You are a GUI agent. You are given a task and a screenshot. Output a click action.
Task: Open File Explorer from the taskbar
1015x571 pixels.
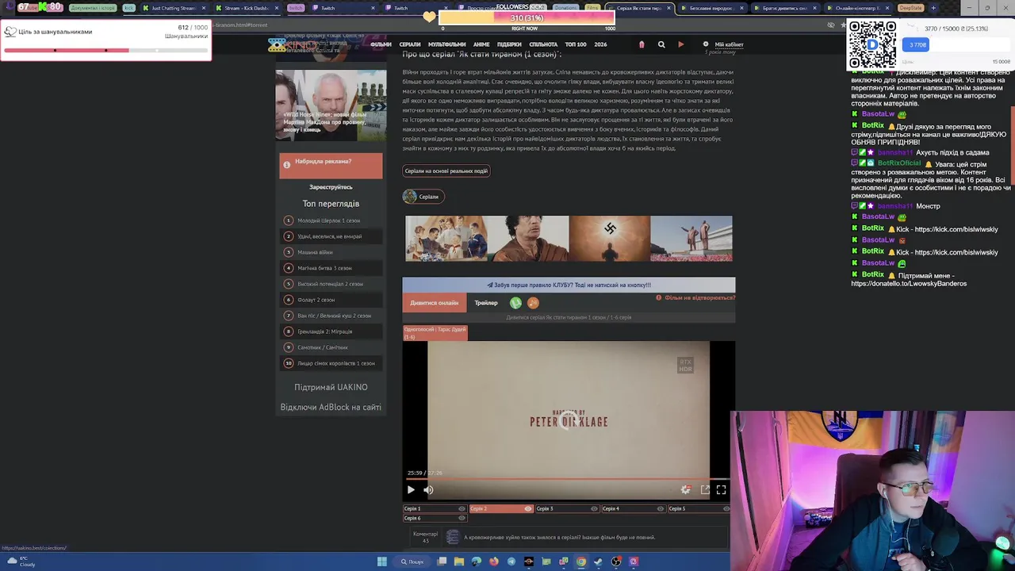click(459, 561)
